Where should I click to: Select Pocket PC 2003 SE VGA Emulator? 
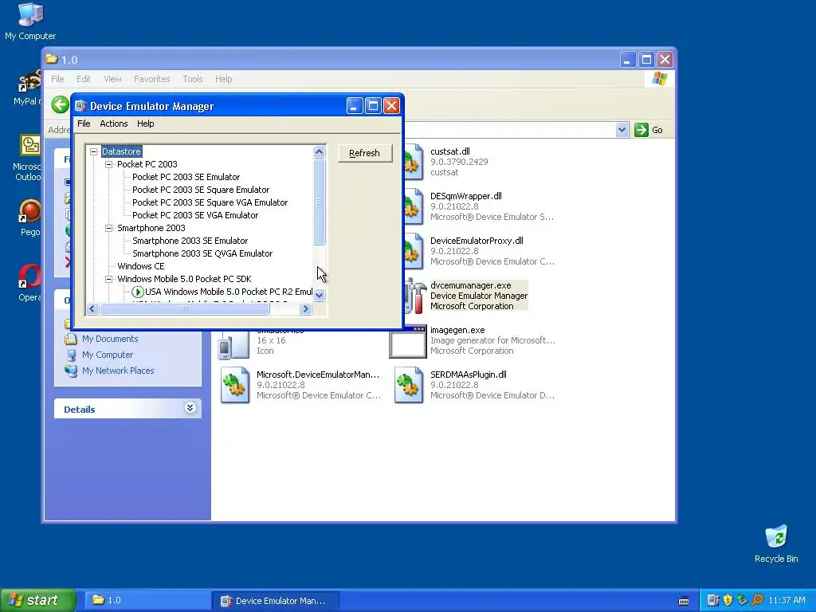pyautogui.click(x=195, y=215)
